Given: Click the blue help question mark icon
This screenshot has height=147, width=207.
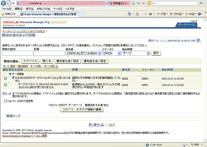Looking at the screenshot, I should coord(199,14).
